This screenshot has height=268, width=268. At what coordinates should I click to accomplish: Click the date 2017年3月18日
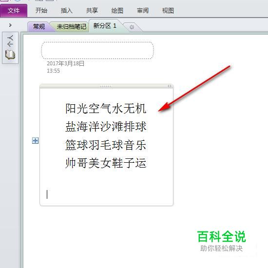coord(65,63)
